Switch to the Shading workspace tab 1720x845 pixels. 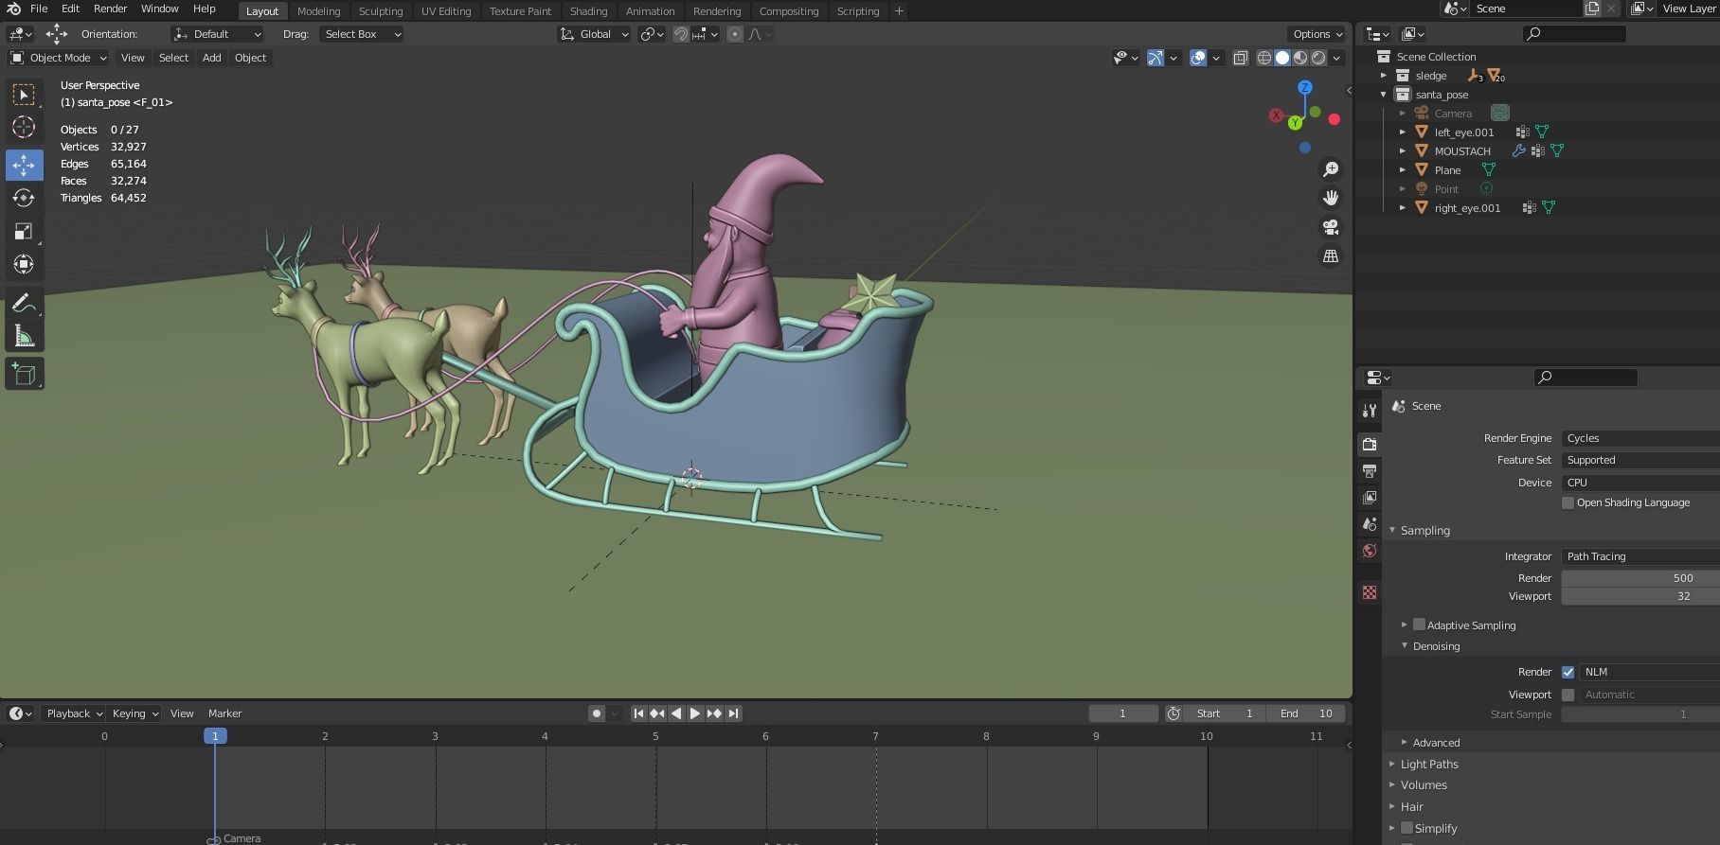(x=588, y=11)
